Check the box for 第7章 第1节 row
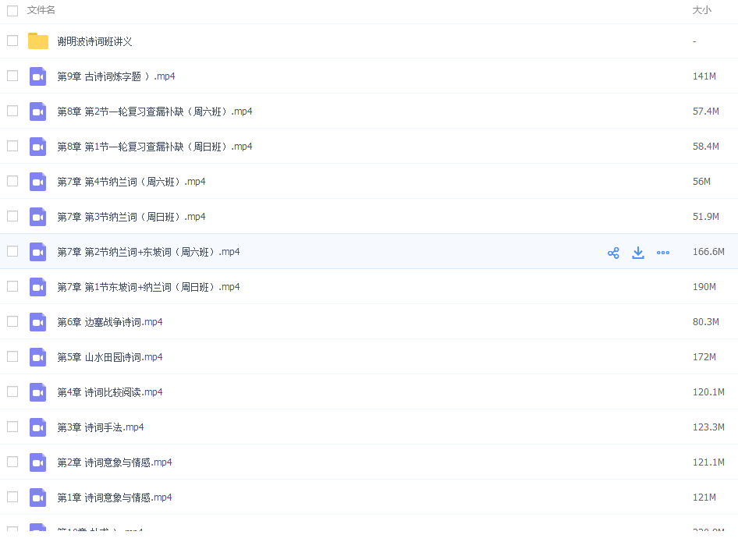Viewport: 738px width, 549px height. (x=12, y=286)
